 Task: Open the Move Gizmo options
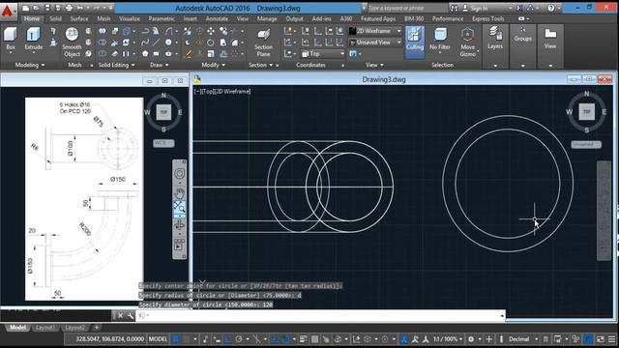(x=468, y=43)
